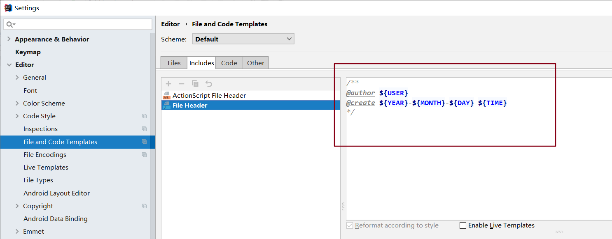Viewport: 612px width, 239px height.
Task: Select Font under Editor
Action: [x=30, y=91]
